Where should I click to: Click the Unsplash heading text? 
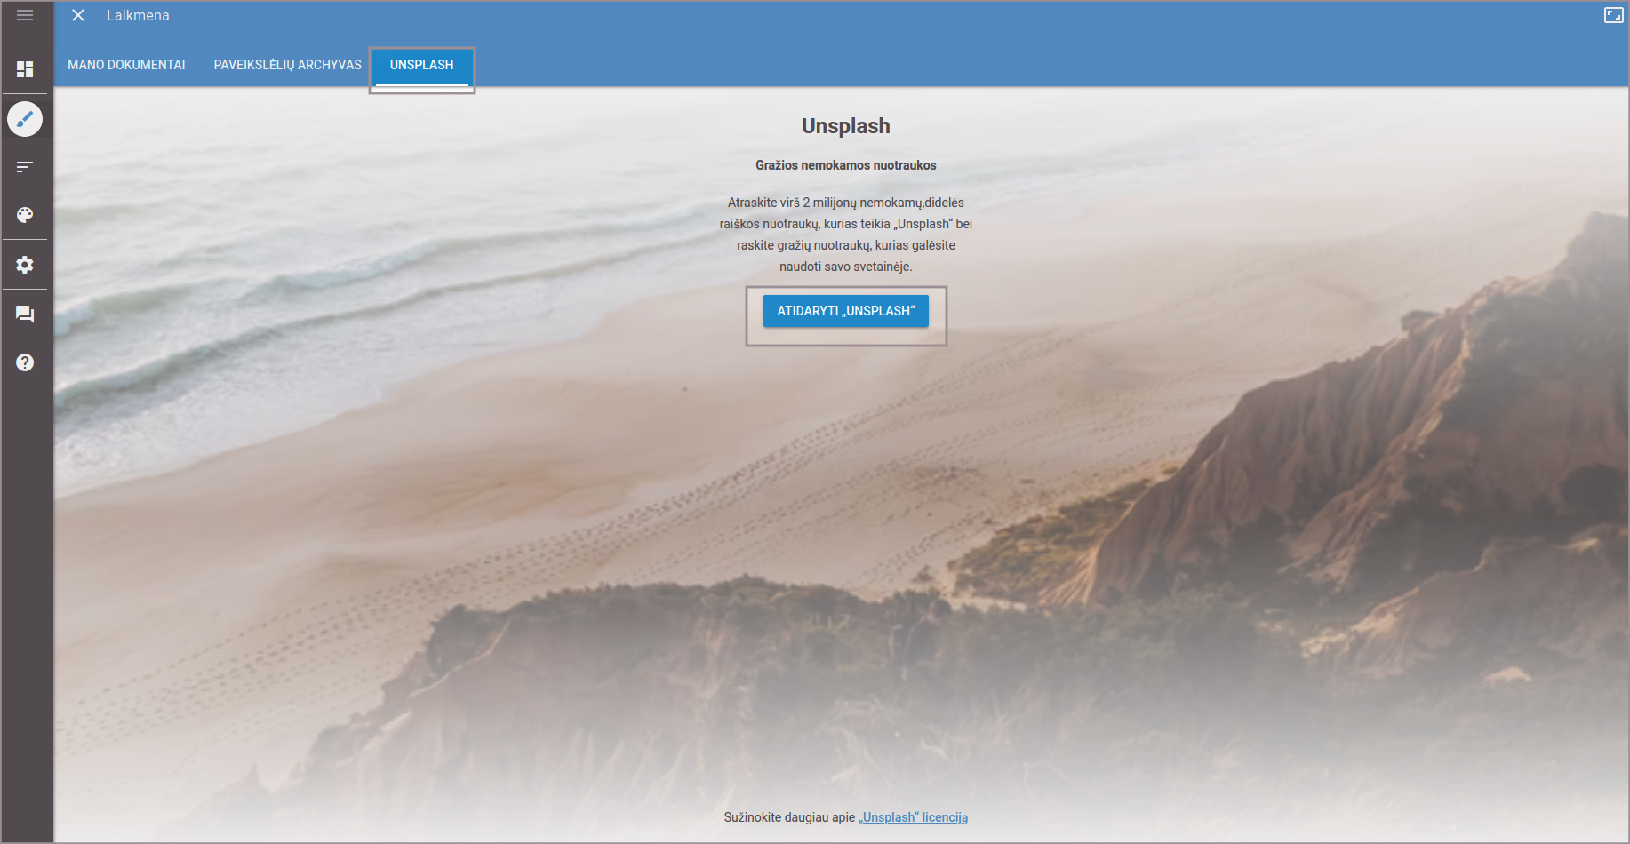(x=845, y=126)
